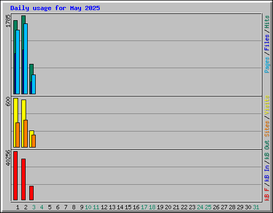Click day label 19 on the axis

tap(160, 207)
